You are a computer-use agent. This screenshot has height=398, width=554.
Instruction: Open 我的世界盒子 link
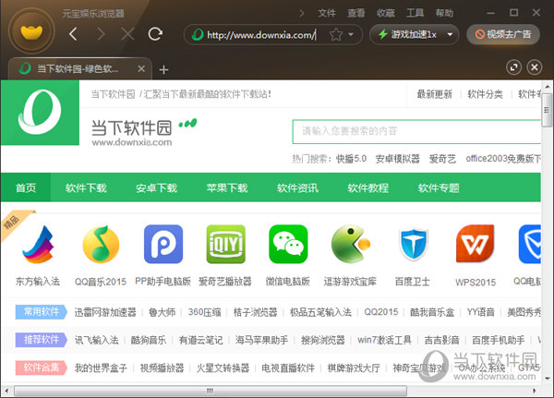point(101,368)
